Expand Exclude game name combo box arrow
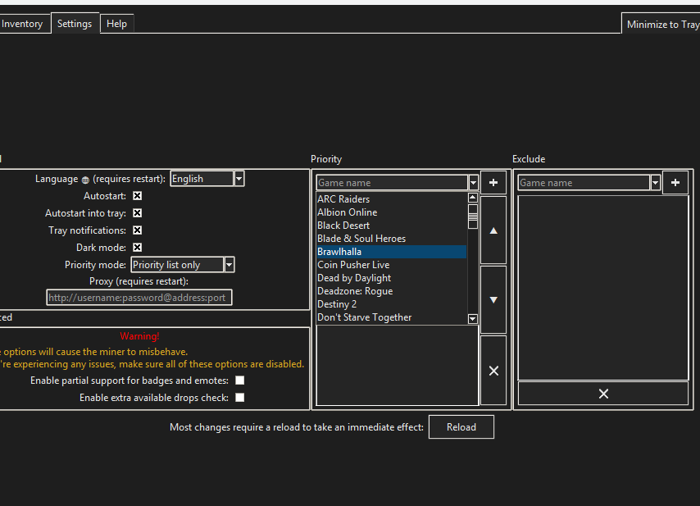This screenshot has height=506, width=700. (x=655, y=183)
